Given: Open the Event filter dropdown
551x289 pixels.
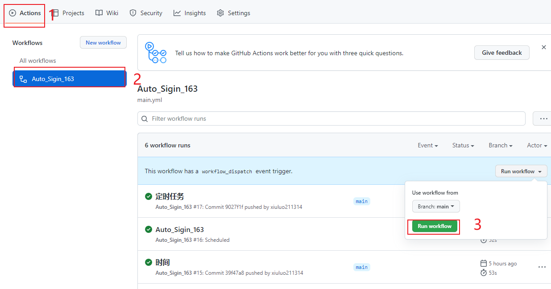Looking at the screenshot, I should (427, 145).
